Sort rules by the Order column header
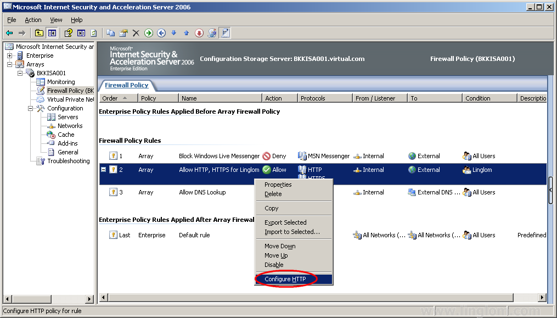 119,98
